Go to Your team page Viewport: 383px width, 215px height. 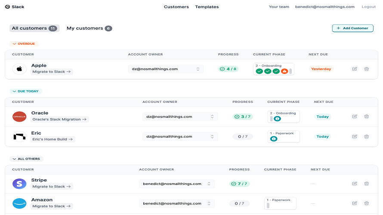pyautogui.click(x=279, y=7)
